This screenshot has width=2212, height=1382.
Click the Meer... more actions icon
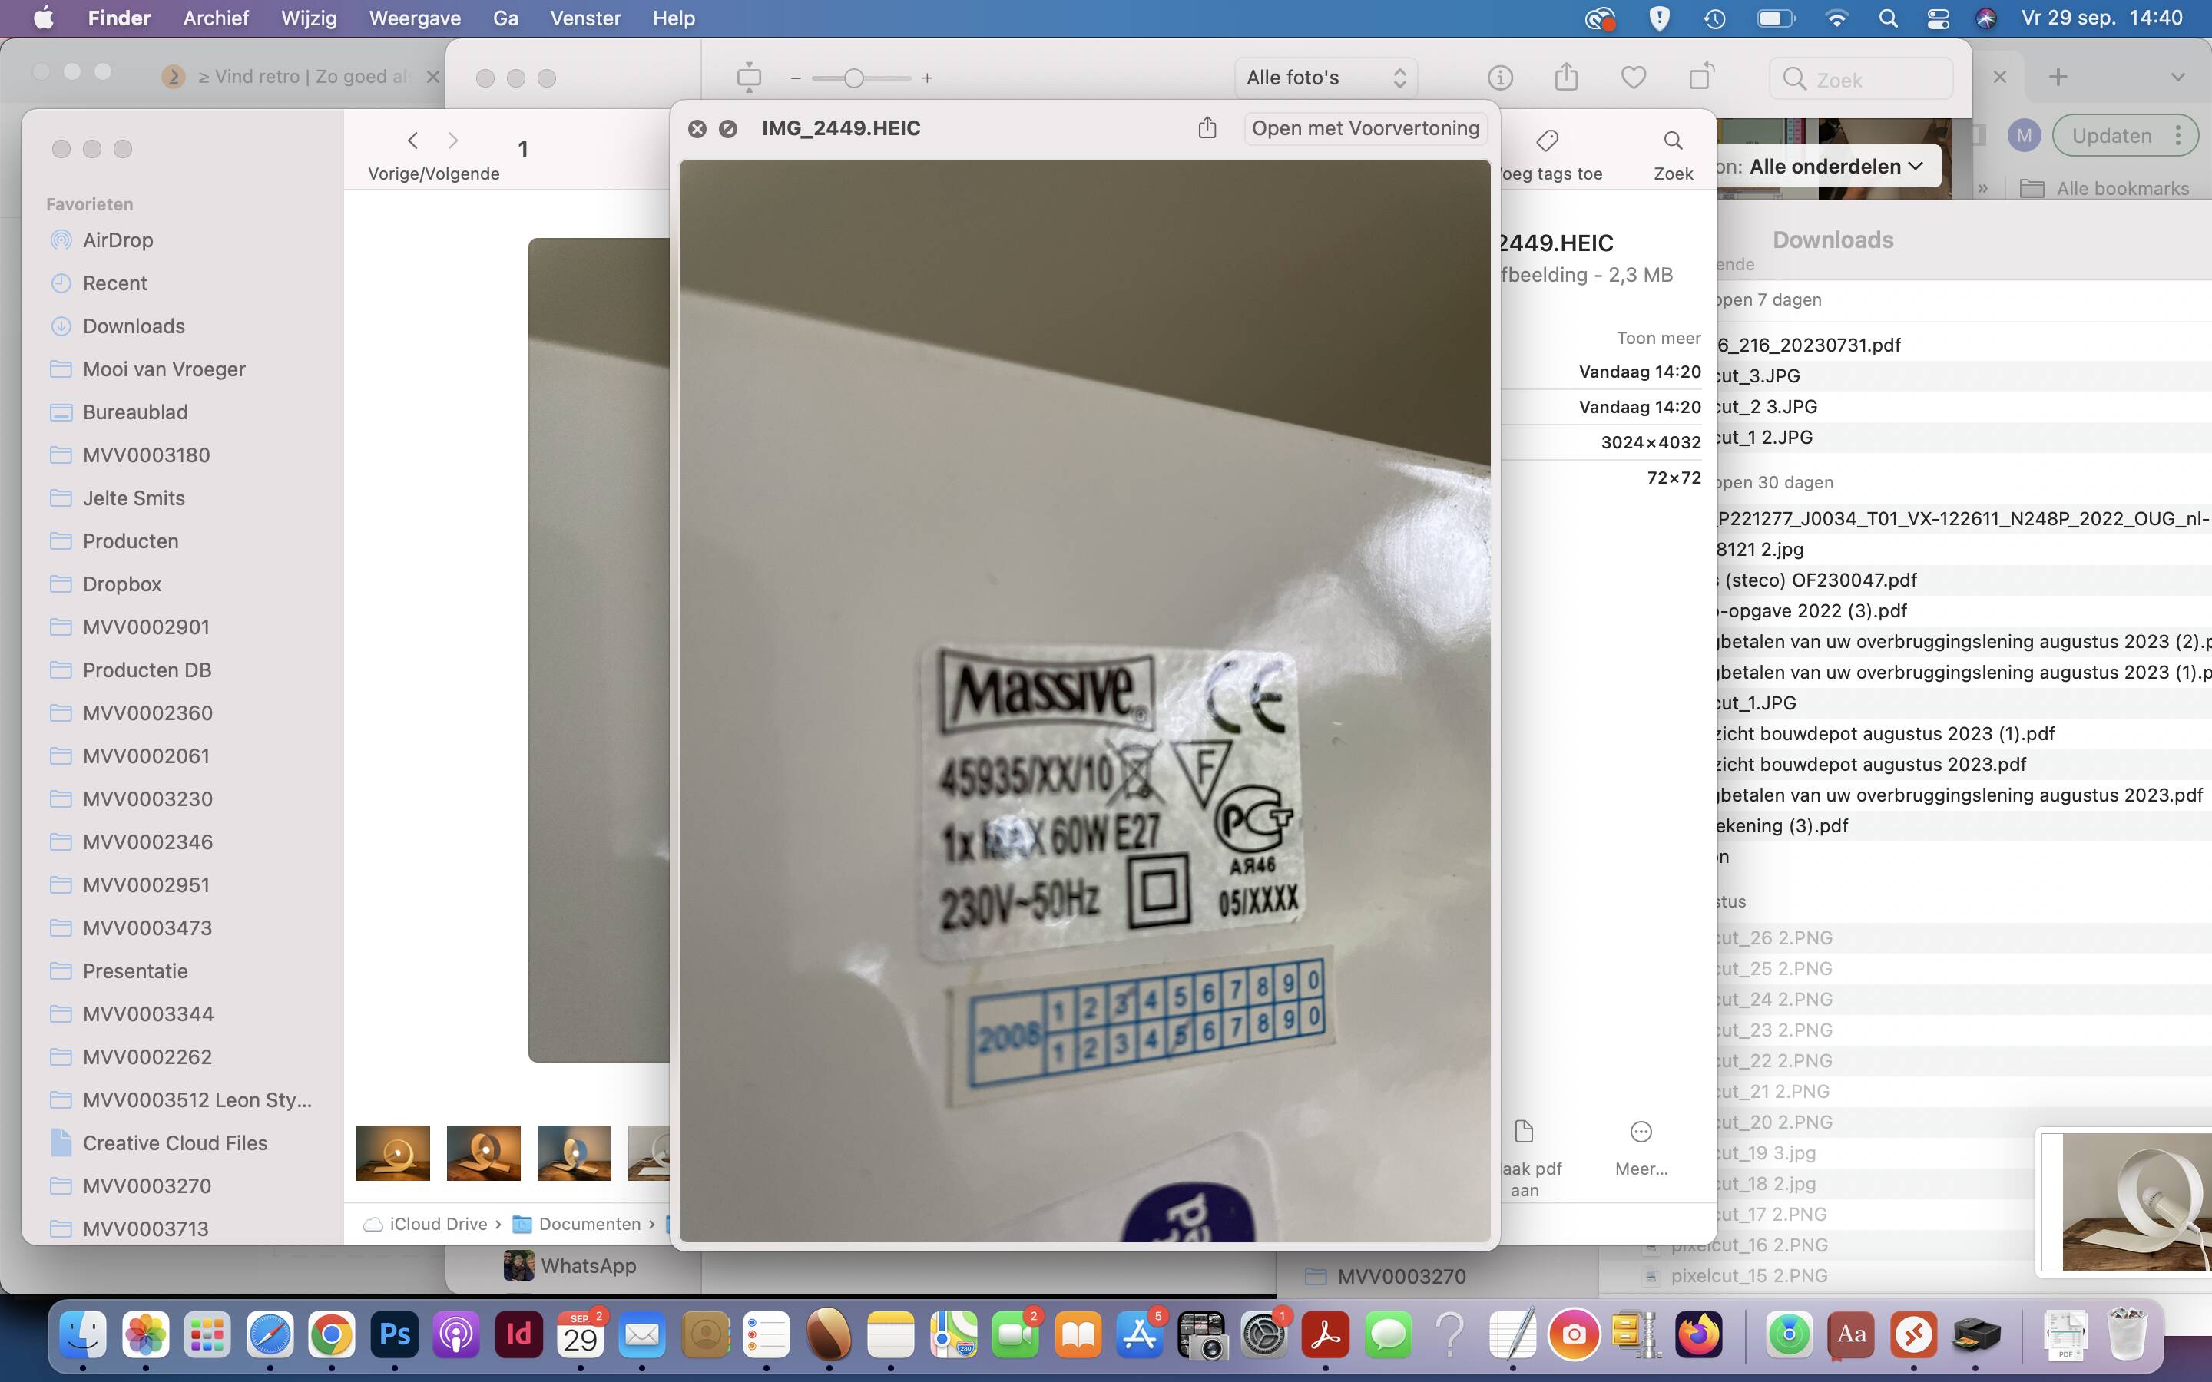(x=1641, y=1132)
